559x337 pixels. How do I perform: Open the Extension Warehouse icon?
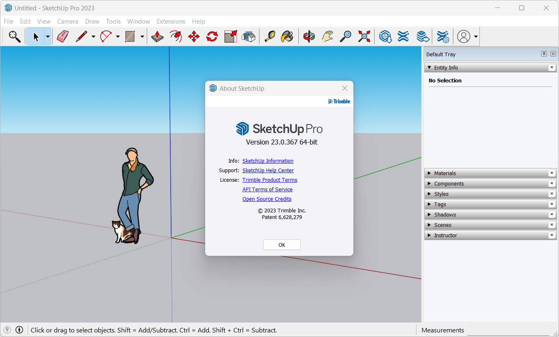pyautogui.click(x=403, y=37)
